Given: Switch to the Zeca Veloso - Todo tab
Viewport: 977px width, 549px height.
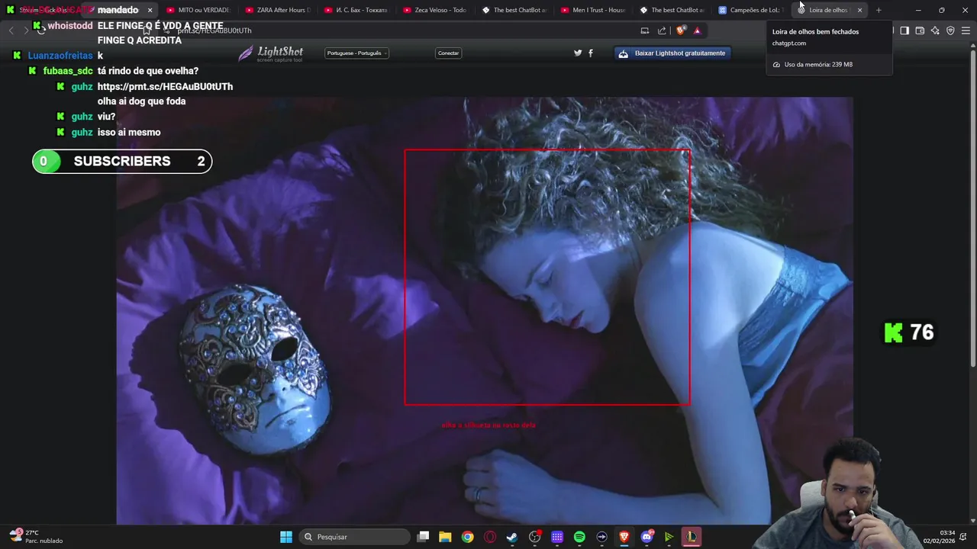Looking at the screenshot, I should click(435, 10).
